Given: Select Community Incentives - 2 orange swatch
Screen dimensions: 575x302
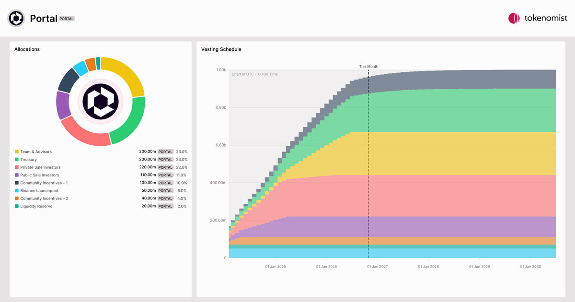Looking at the screenshot, I should pyautogui.click(x=17, y=198).
